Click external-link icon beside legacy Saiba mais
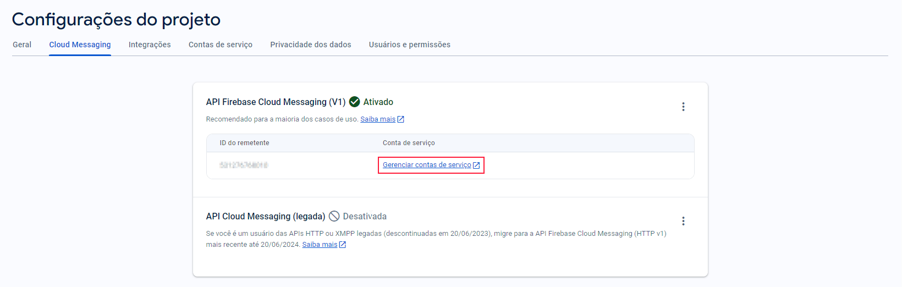 coord(343,245)
